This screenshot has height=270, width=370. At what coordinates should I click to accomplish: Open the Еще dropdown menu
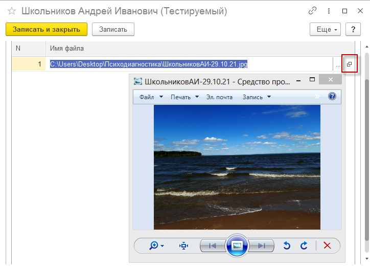pyautogui.click(x=325, y=29)
